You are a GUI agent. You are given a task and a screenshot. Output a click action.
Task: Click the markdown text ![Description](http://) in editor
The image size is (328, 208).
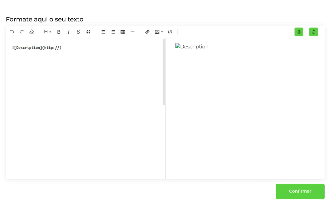pyautogui.click(x=37, y=48)
